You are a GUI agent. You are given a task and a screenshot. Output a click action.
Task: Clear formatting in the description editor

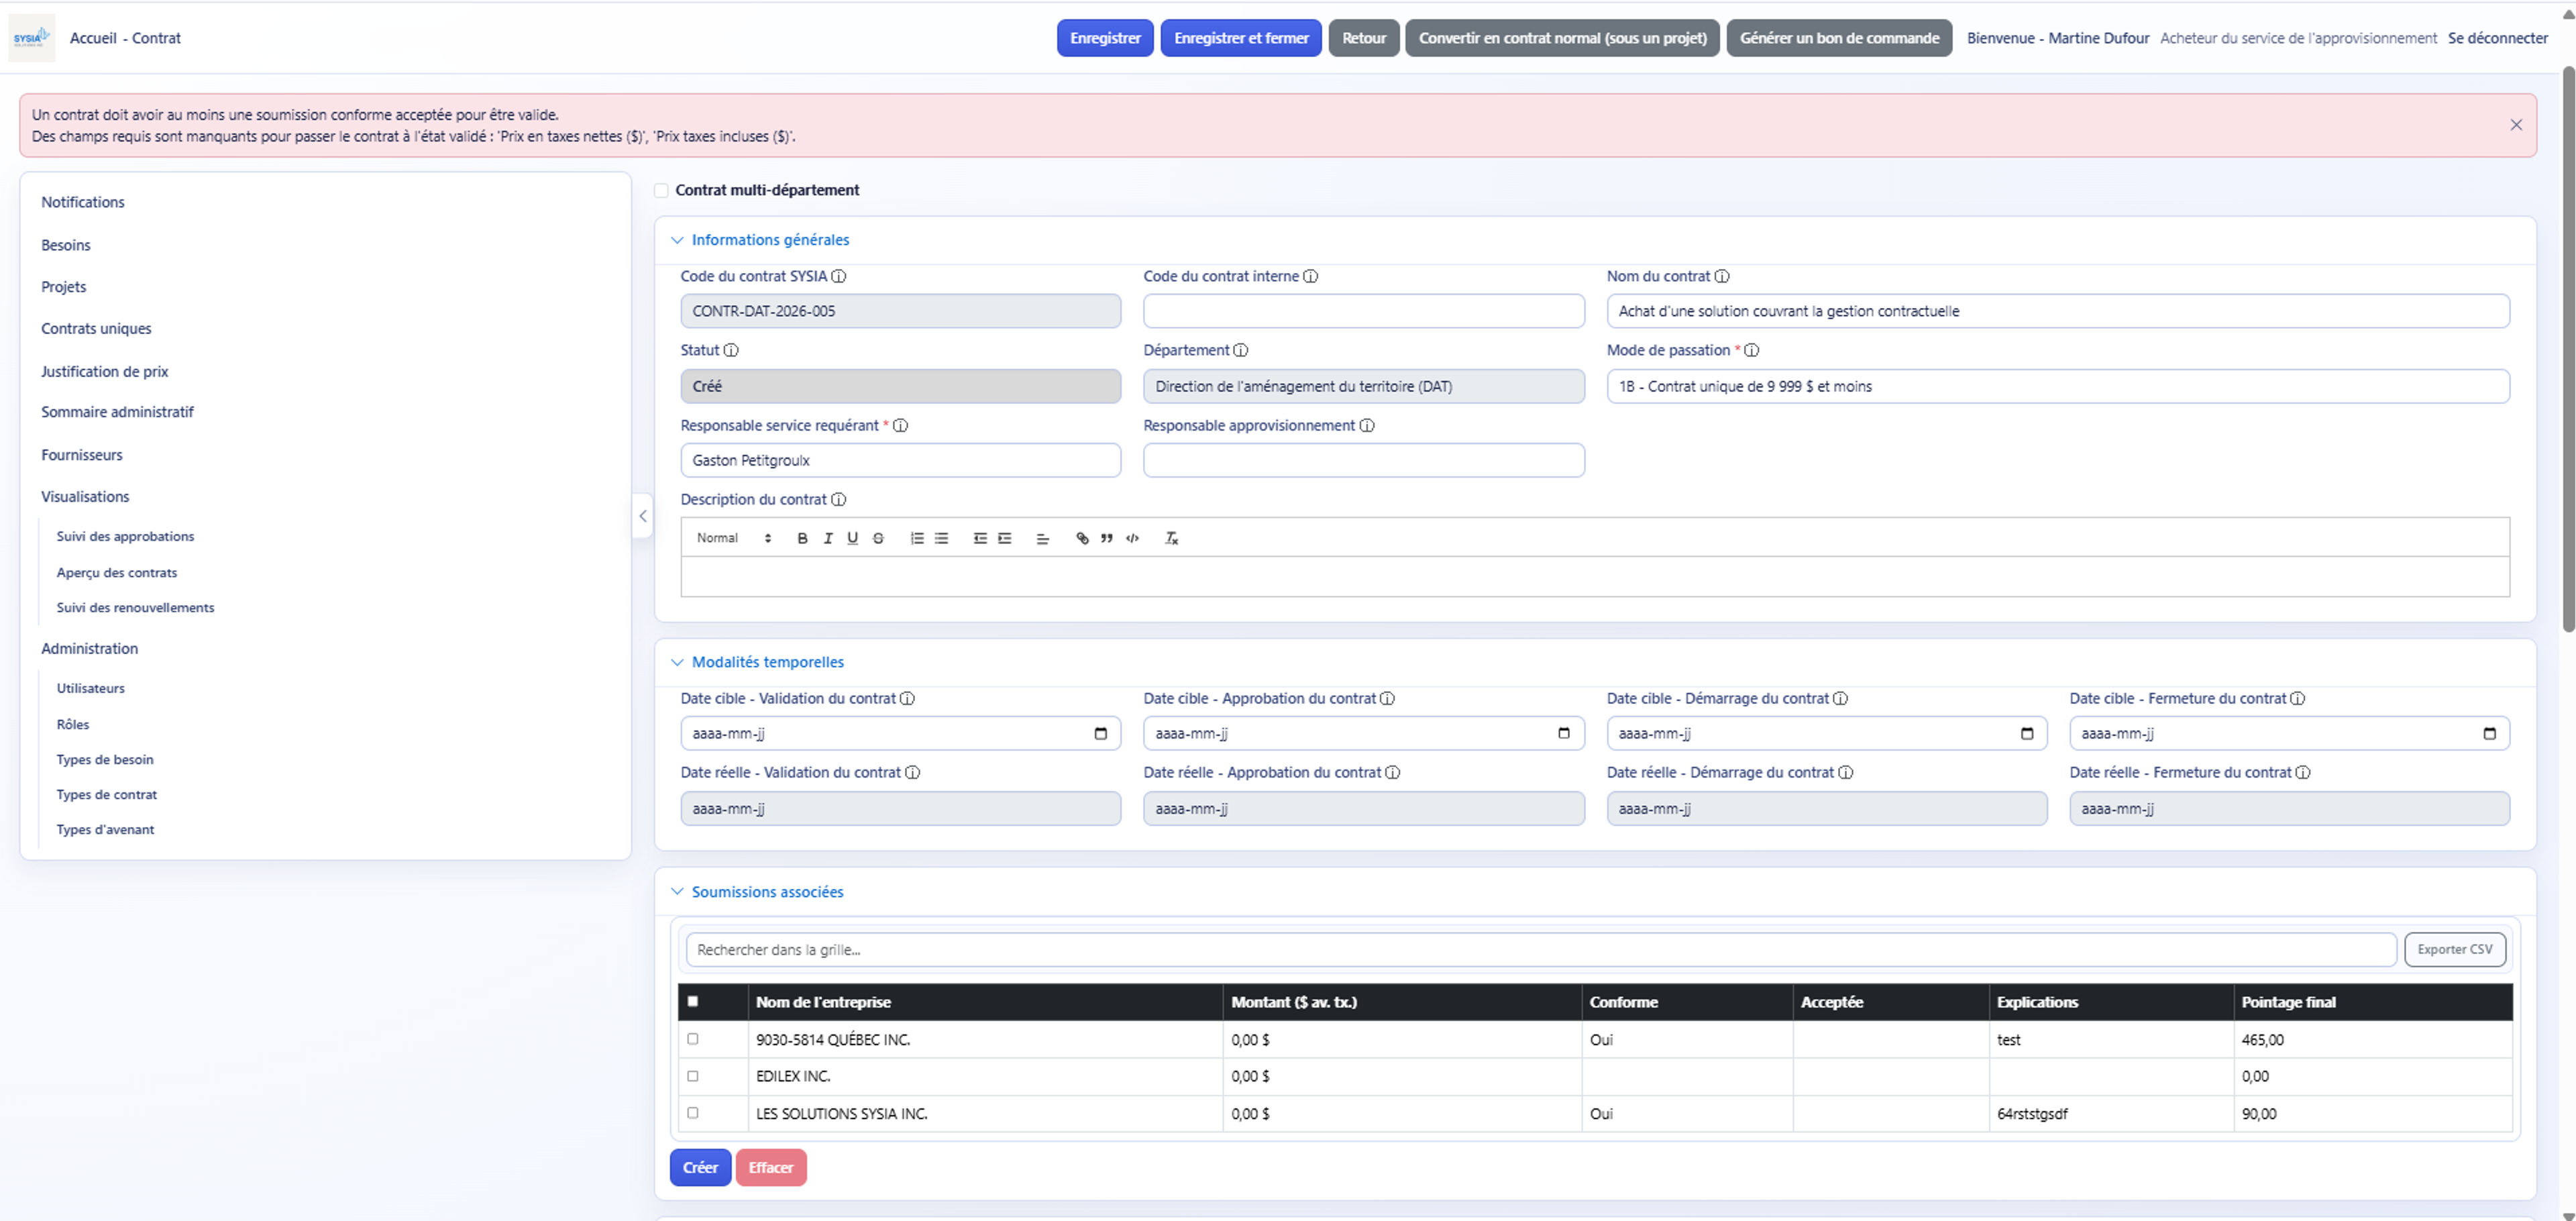1171,538
